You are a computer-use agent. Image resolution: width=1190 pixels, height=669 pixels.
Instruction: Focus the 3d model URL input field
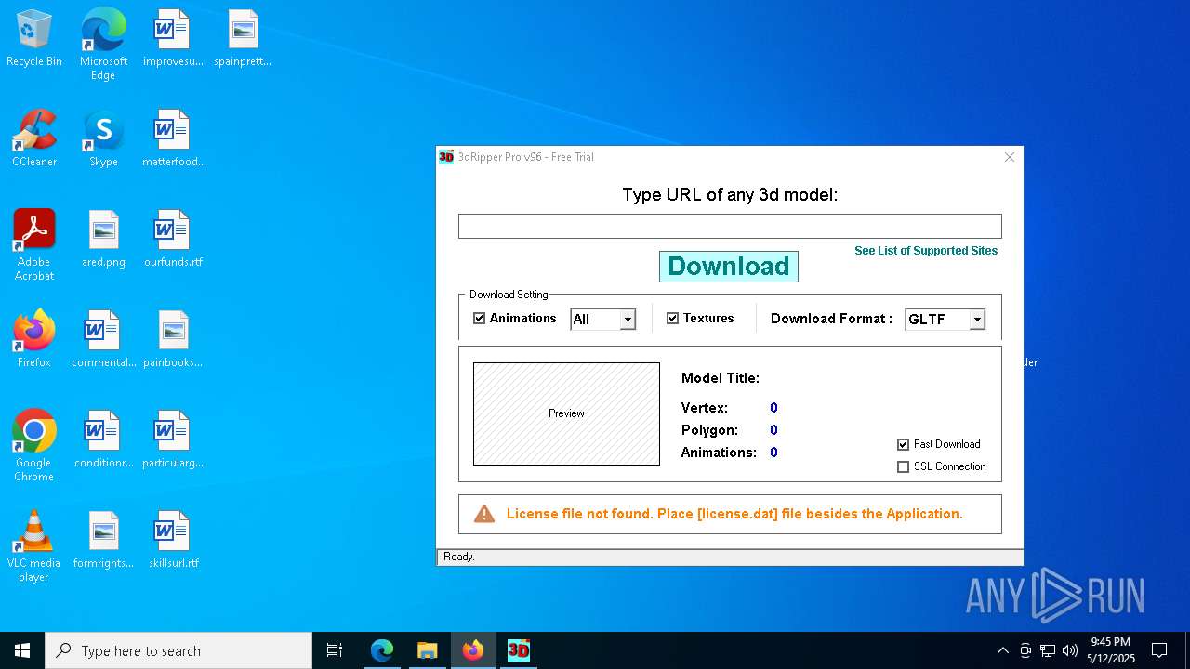click(x=730, y=226)
